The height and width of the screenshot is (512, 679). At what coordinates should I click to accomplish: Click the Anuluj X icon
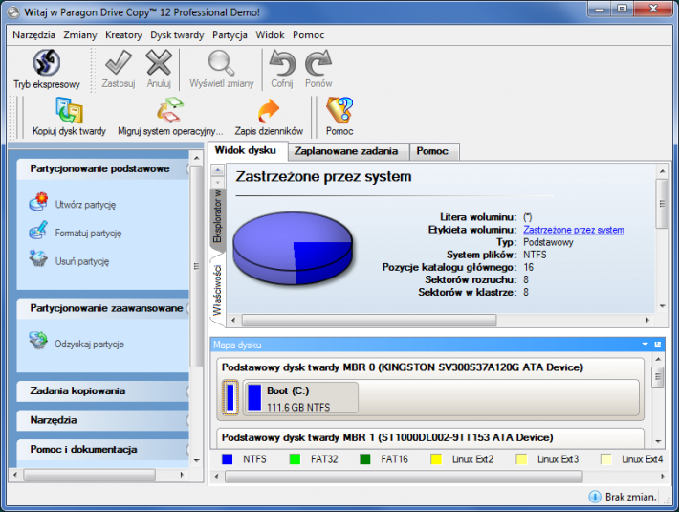[159, 63]
